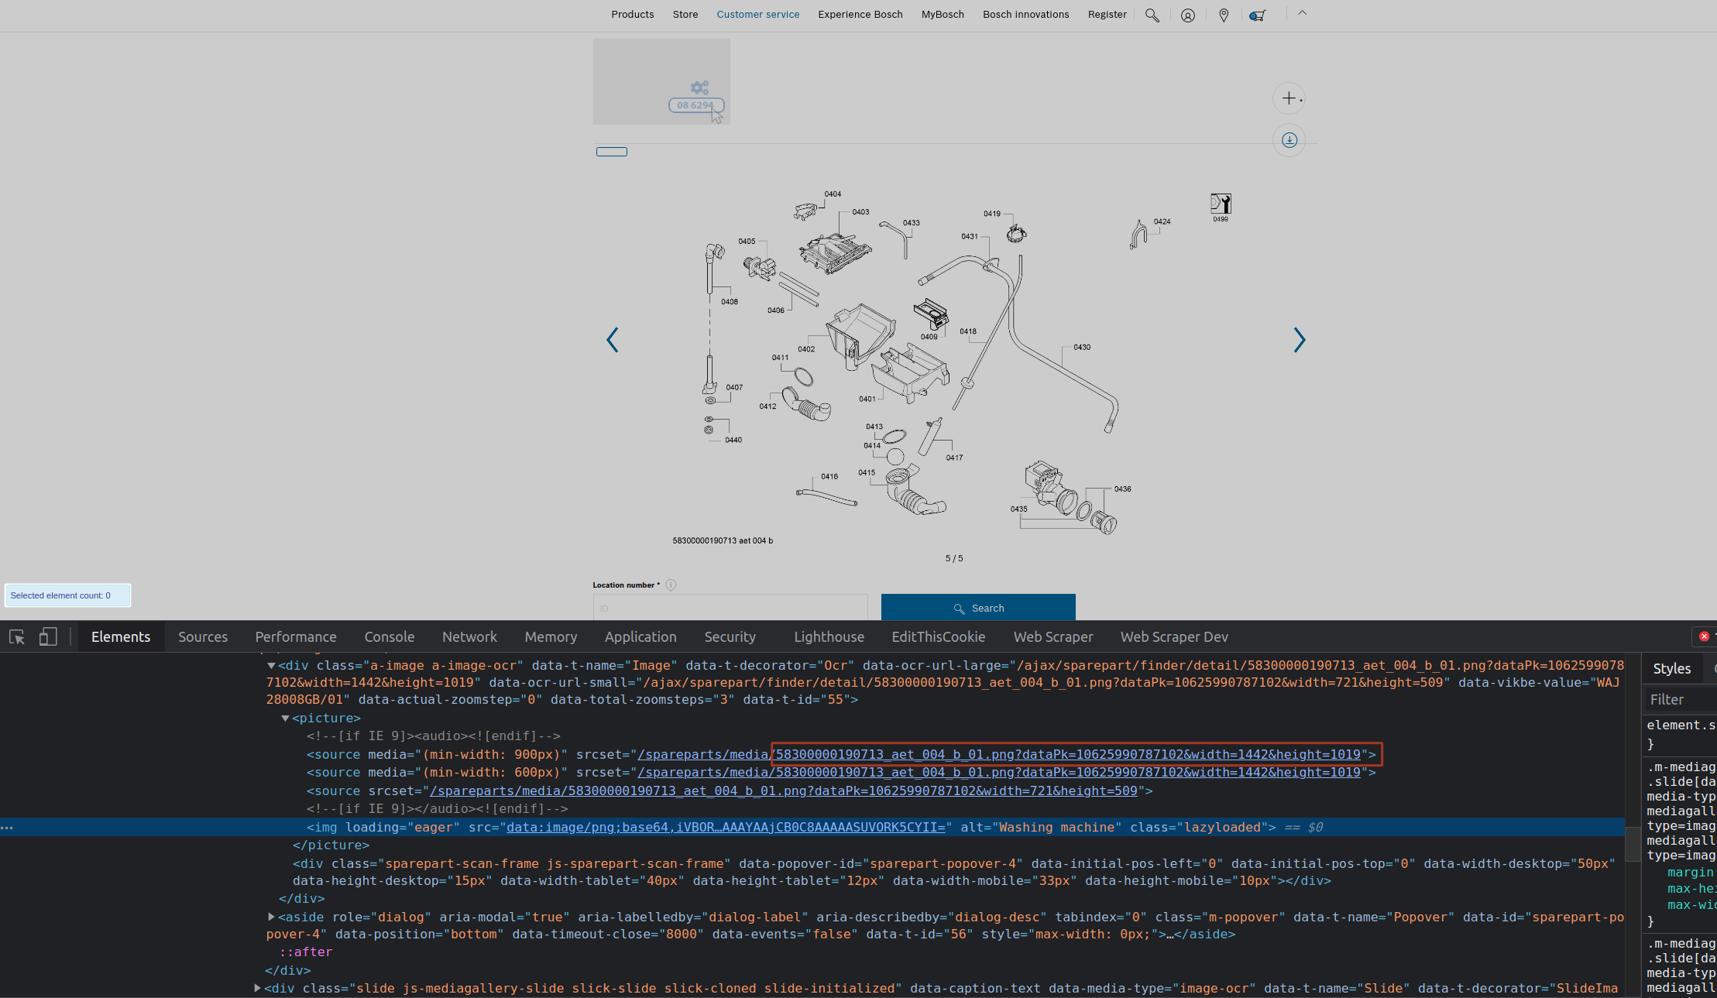Image resolution: width=1717 pixels, height=998 pixels.
Task: Expand the aside dialog element node
Action: [271, 917]
